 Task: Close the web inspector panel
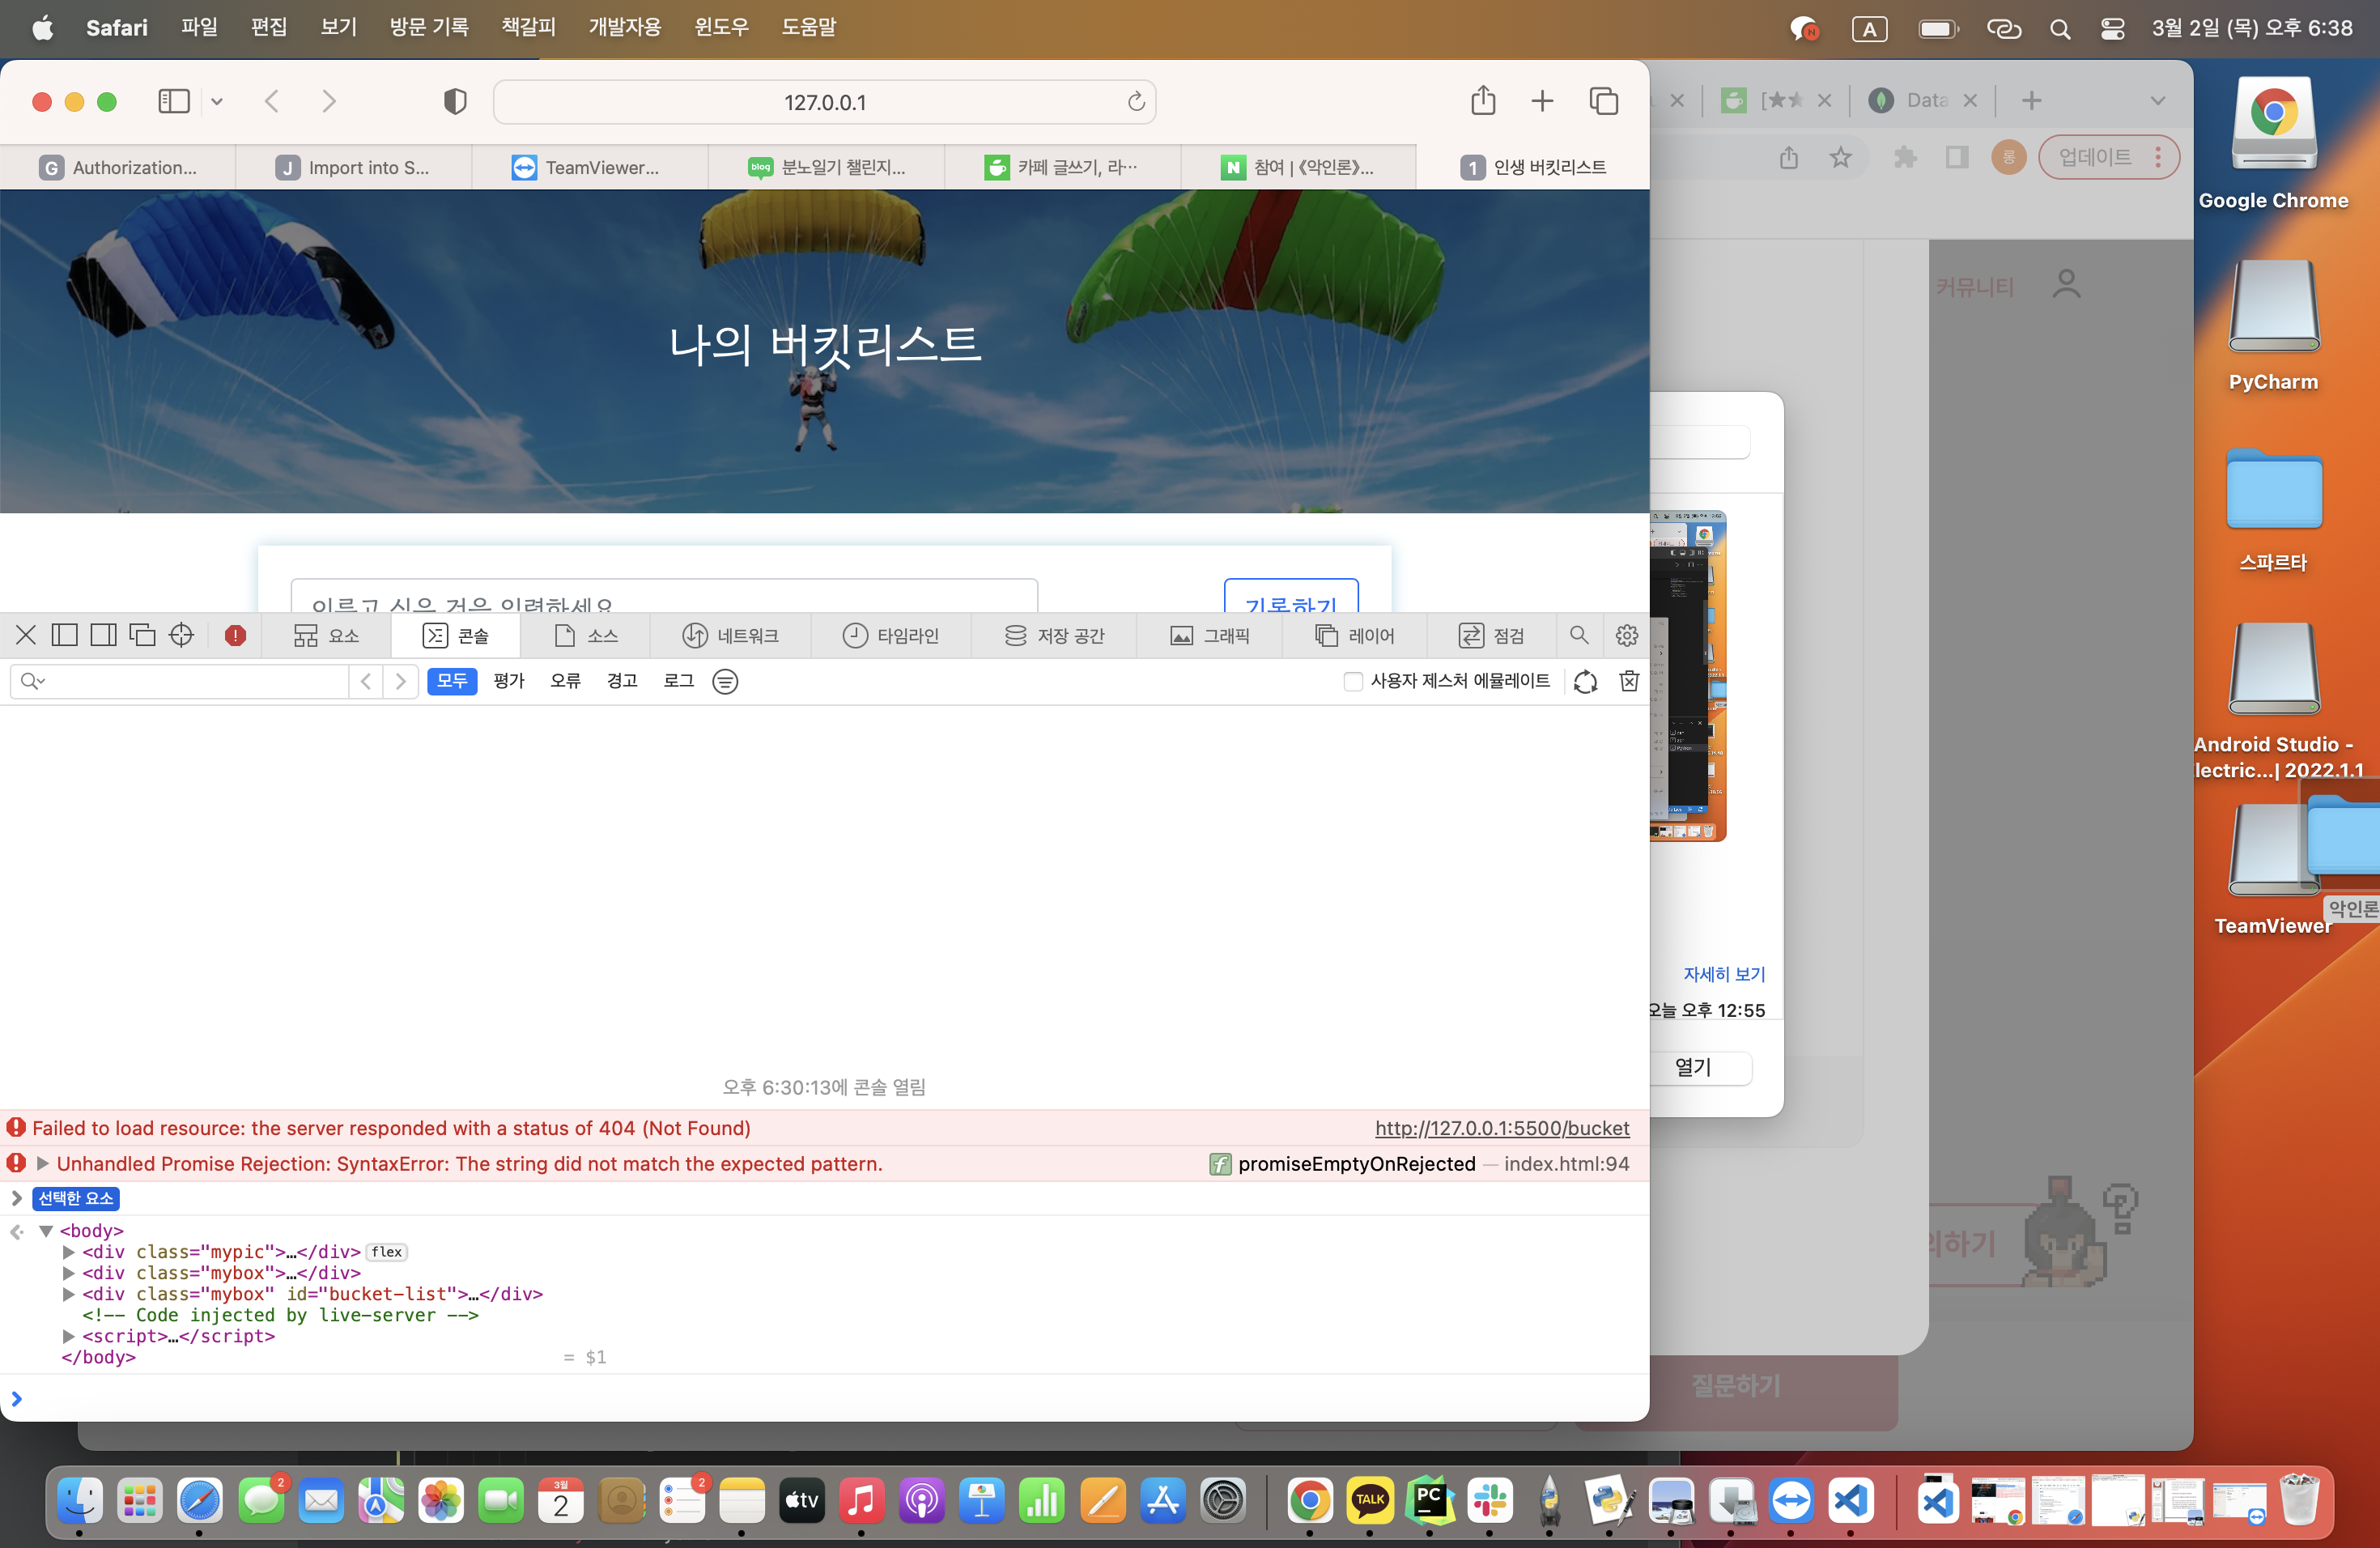[26, 635]
